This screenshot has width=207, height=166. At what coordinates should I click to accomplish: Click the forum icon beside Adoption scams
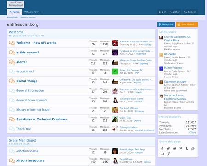11,151
